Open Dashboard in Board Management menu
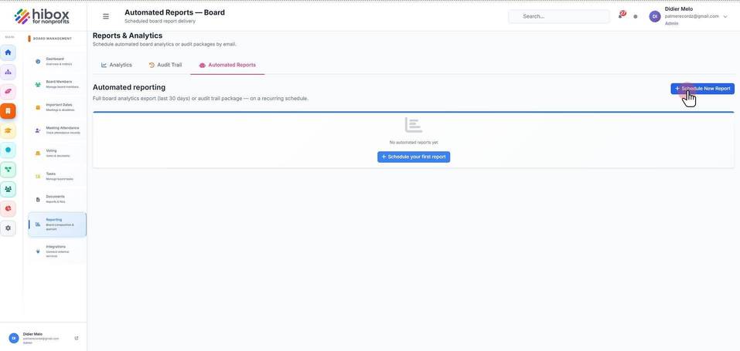The height and width of the screenshot is (351, 740). pyautogui.click(x=57, y=61)
